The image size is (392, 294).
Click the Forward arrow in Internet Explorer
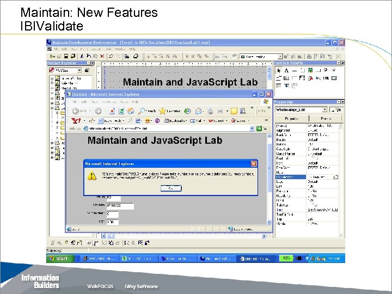[x=98, y=111]
